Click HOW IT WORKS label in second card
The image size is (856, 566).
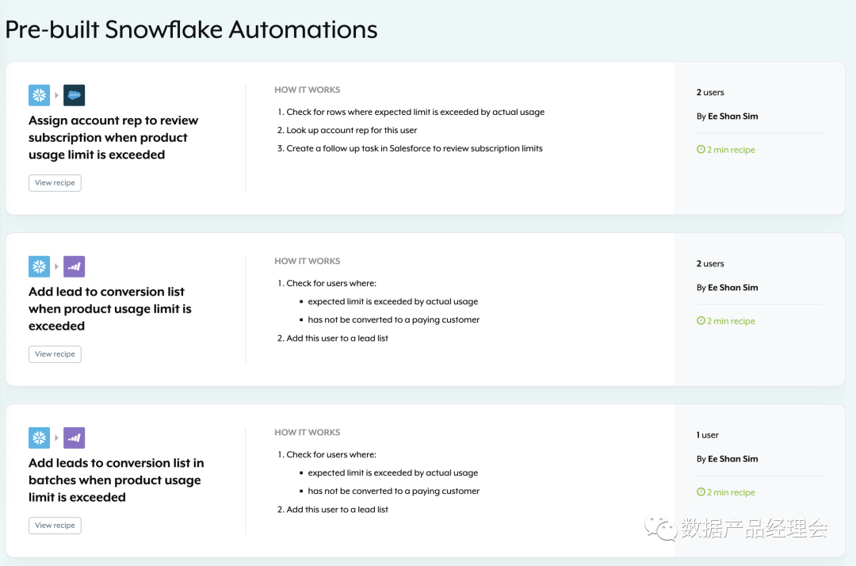tap(308, 261)
